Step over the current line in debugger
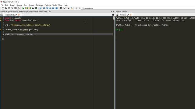Screen dimensions: 195x109 44,8
